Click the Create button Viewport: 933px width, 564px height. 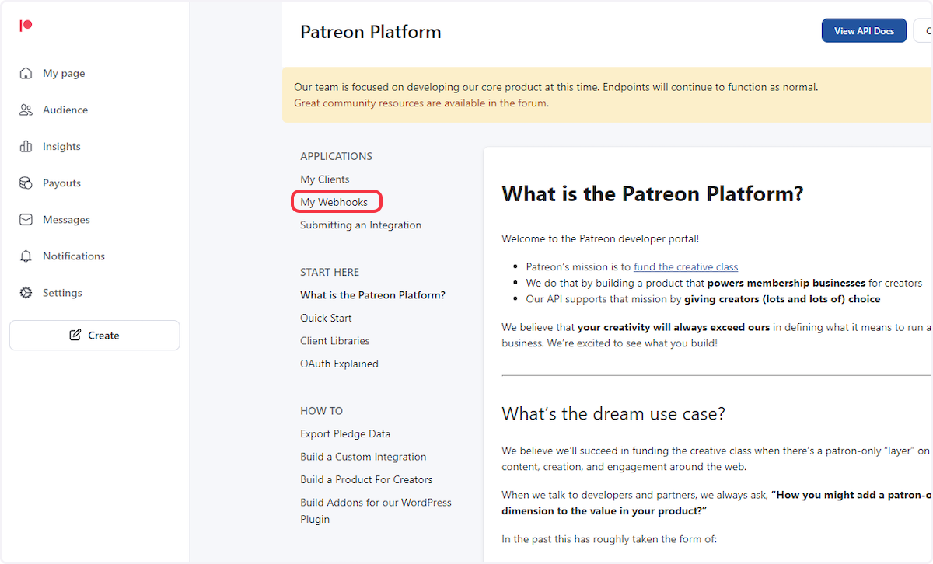tap(94, 335)
